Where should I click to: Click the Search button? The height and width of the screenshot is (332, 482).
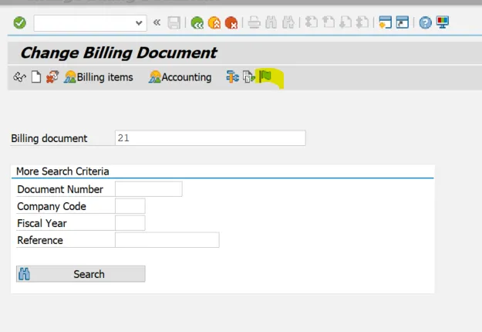tap(81, 274)
